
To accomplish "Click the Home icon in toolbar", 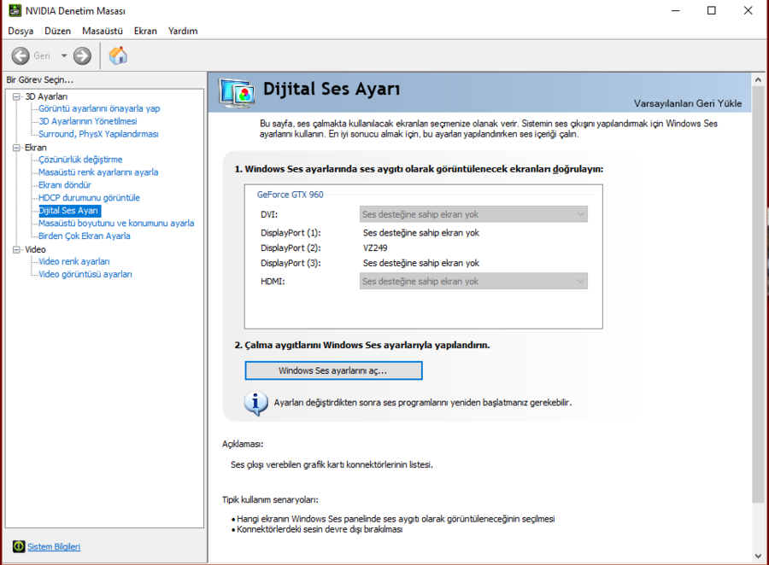I will (119, 55).
